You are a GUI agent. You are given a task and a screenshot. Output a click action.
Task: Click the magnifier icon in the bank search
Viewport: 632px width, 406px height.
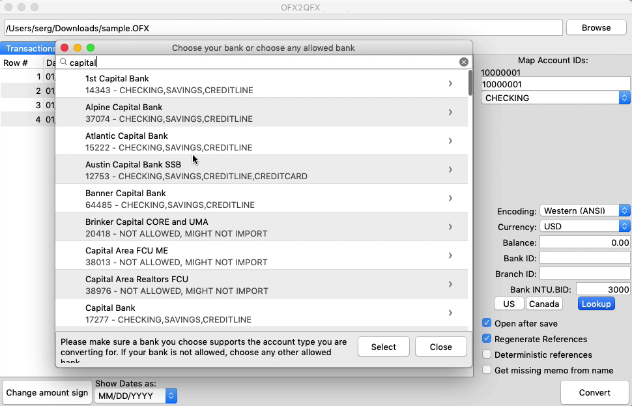tap(63, 62)
